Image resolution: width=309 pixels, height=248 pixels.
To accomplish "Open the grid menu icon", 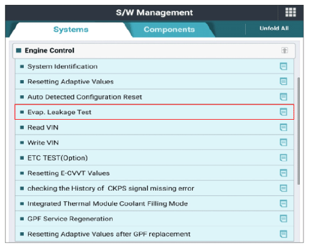I will (x=291, y=12).
